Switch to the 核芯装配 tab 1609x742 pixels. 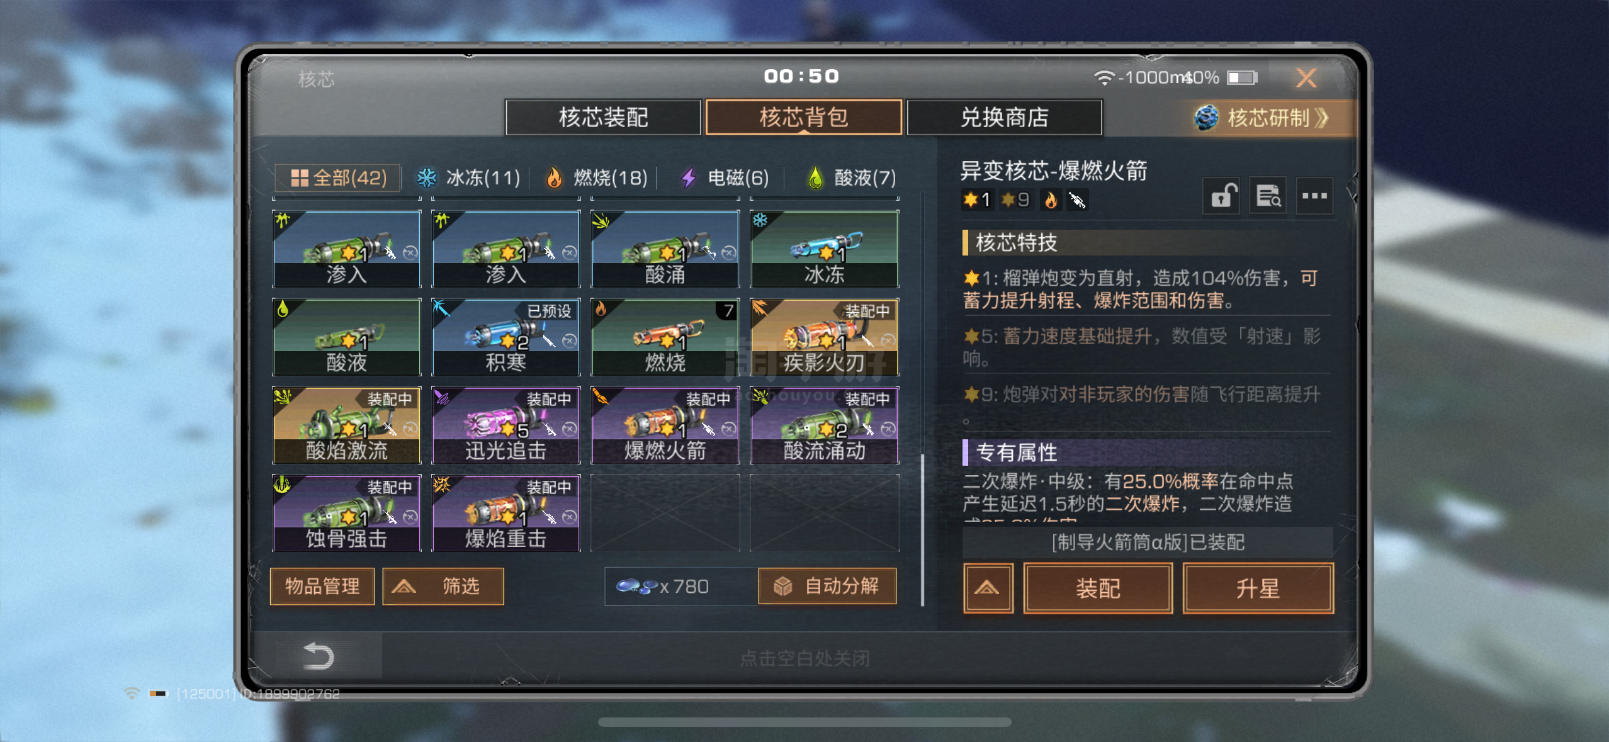pyautogui.click(x=603, y=117)
